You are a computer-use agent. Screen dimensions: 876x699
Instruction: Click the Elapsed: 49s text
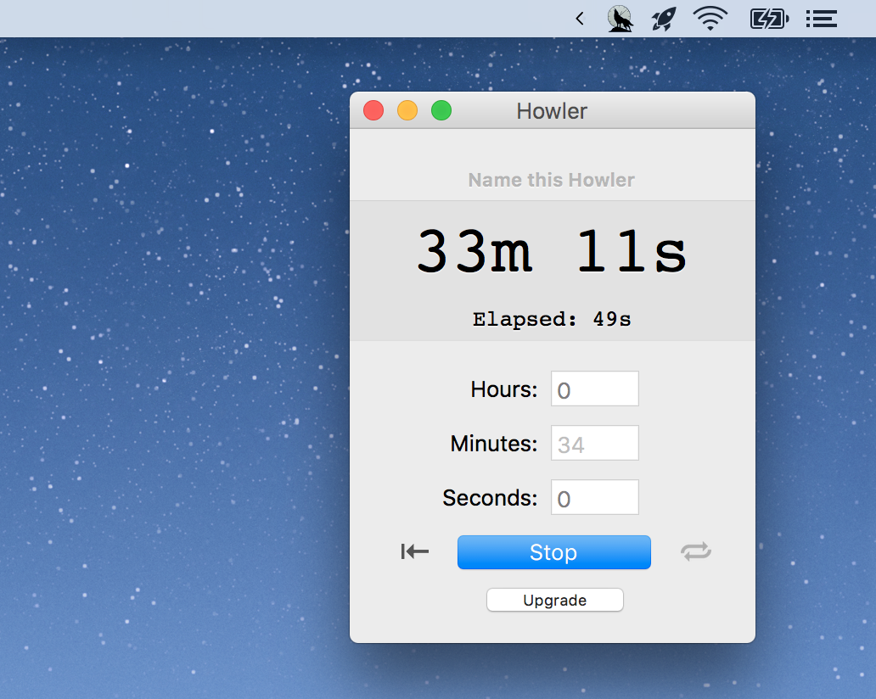pyautogui.click(x=552, y=319)
